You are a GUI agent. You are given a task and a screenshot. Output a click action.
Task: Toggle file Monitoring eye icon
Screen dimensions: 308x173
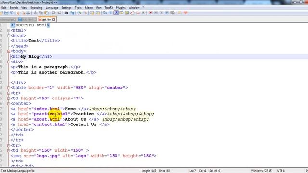point(143,13)
